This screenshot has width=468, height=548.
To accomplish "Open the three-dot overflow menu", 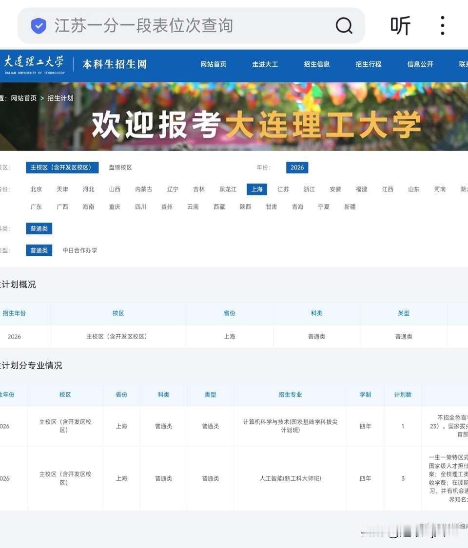I will tap(443, 25).
